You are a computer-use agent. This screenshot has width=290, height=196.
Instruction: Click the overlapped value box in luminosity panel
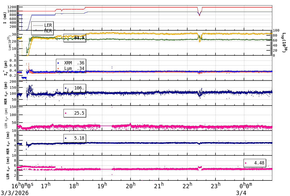(75, 38)
